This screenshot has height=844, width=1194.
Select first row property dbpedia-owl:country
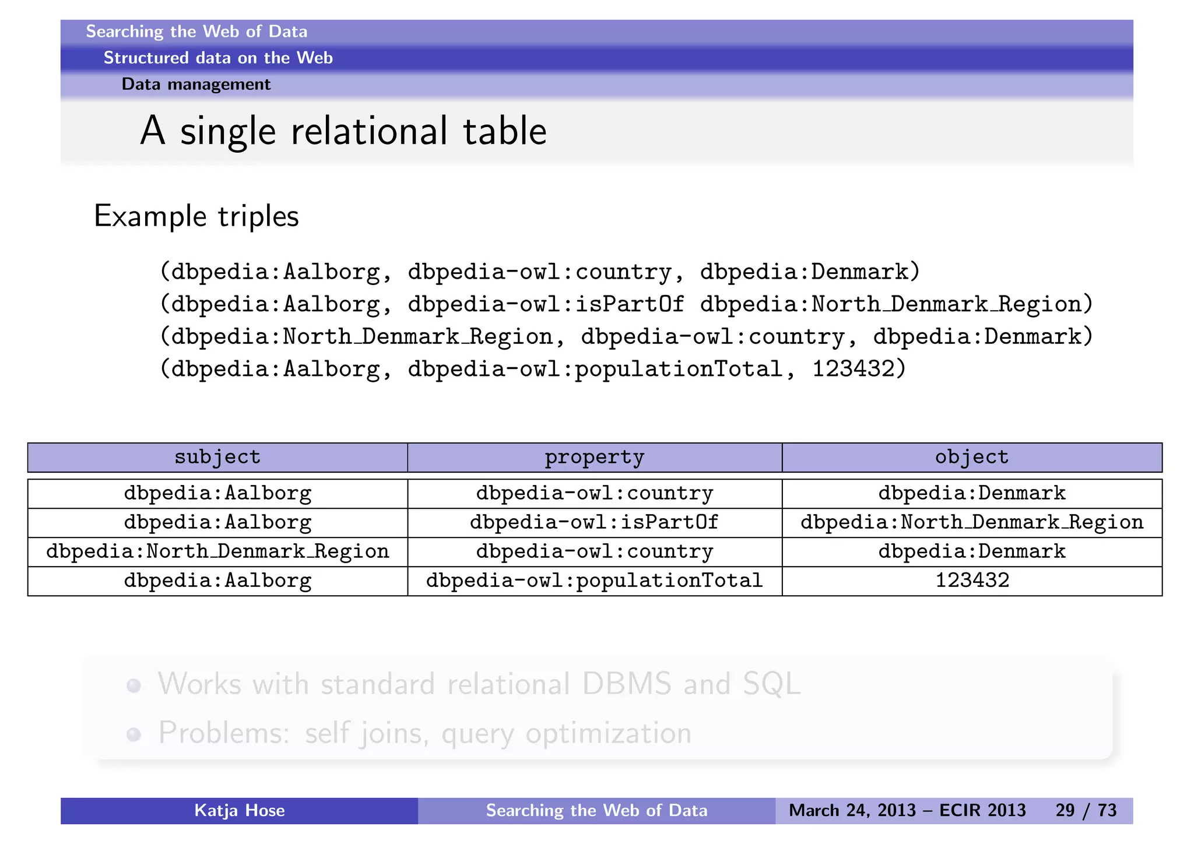pos(595,494)
